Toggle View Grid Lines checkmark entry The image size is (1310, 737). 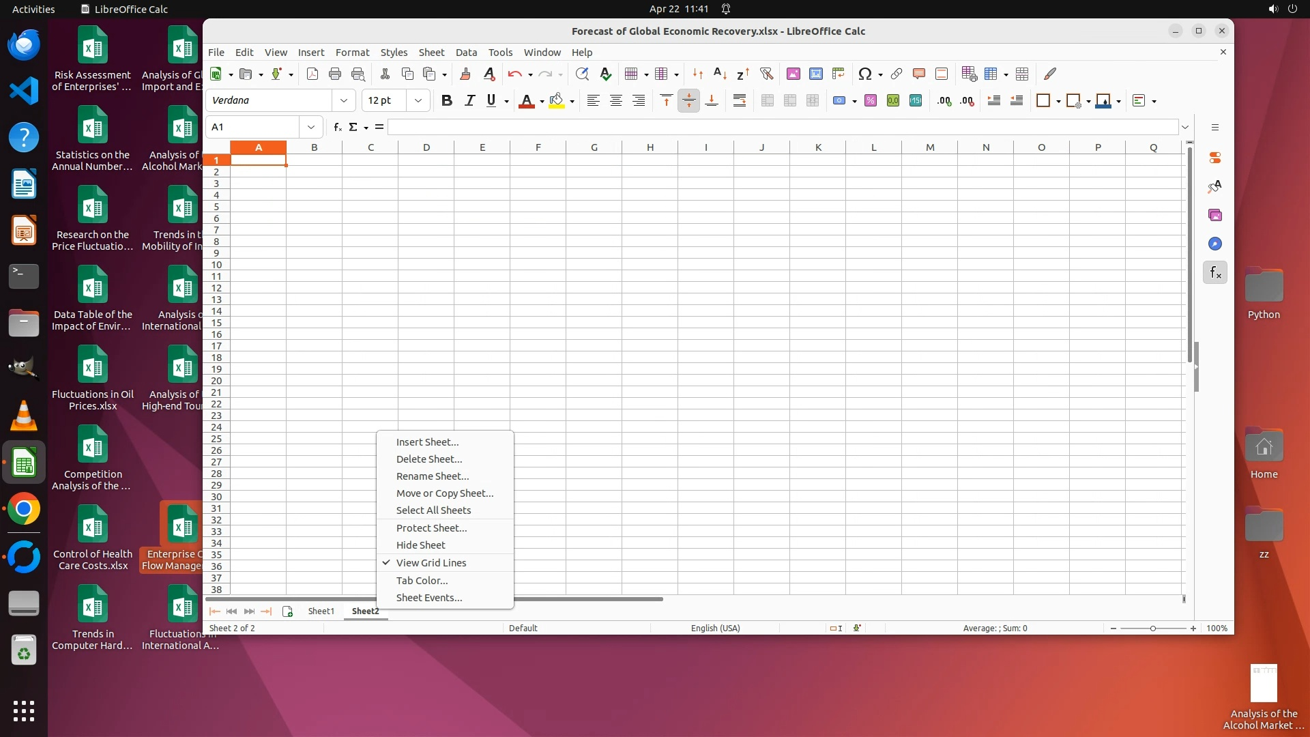431,563
